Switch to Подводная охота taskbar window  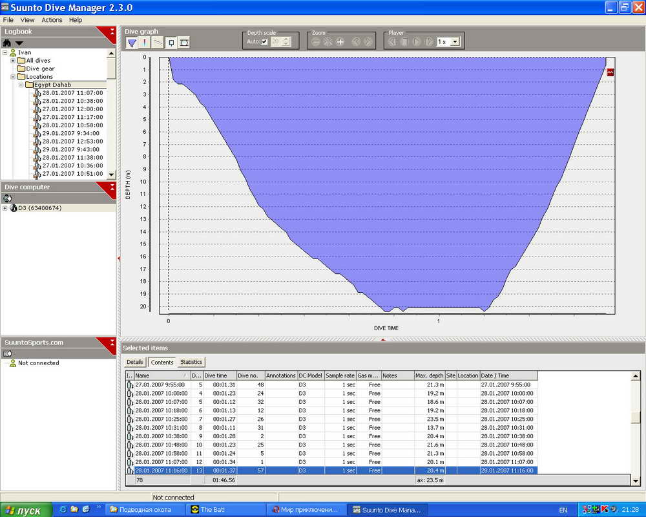145,510
